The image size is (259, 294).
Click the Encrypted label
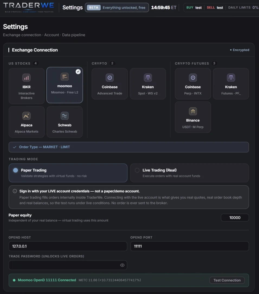(239, 50)
